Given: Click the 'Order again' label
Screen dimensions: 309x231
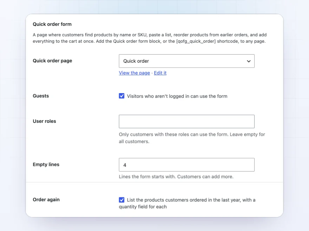Looking at the screenshot, I should pyautogui.click(x=46, y=199).
